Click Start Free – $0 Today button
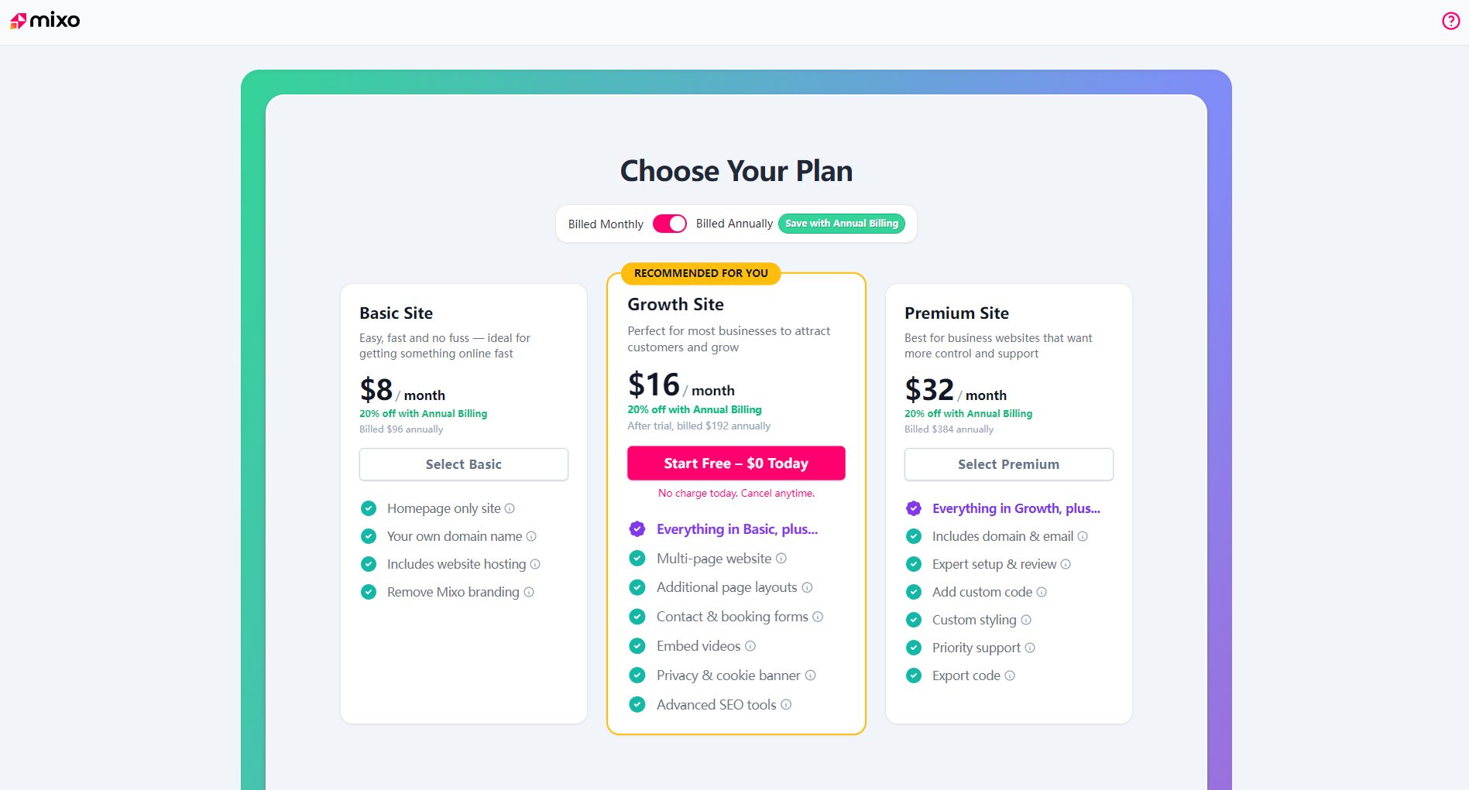Viewport: 1469px width, 790px height. point(736,463)
